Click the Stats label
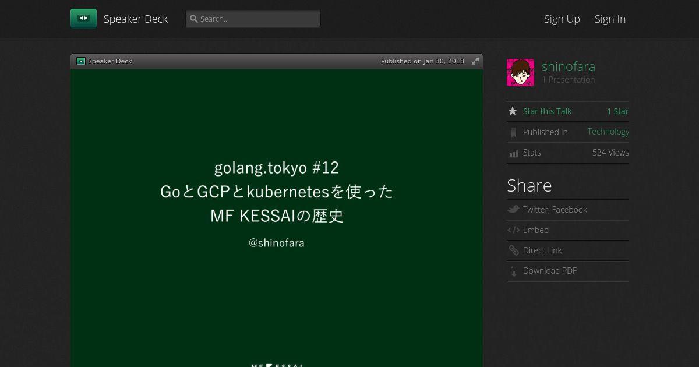The image size is (699, 367). pos(532,153)
